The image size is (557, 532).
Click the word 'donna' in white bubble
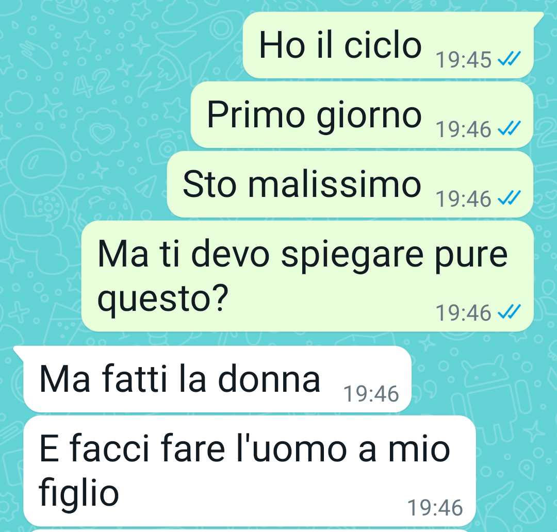click(x=269, y=379)
